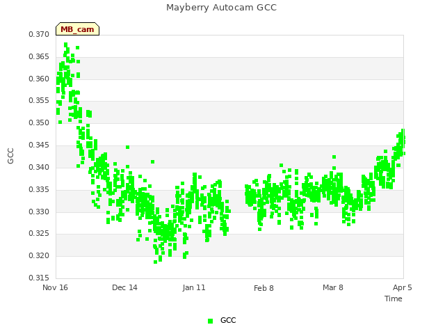Click the 0.345 y-axis value

coord(39,145)
